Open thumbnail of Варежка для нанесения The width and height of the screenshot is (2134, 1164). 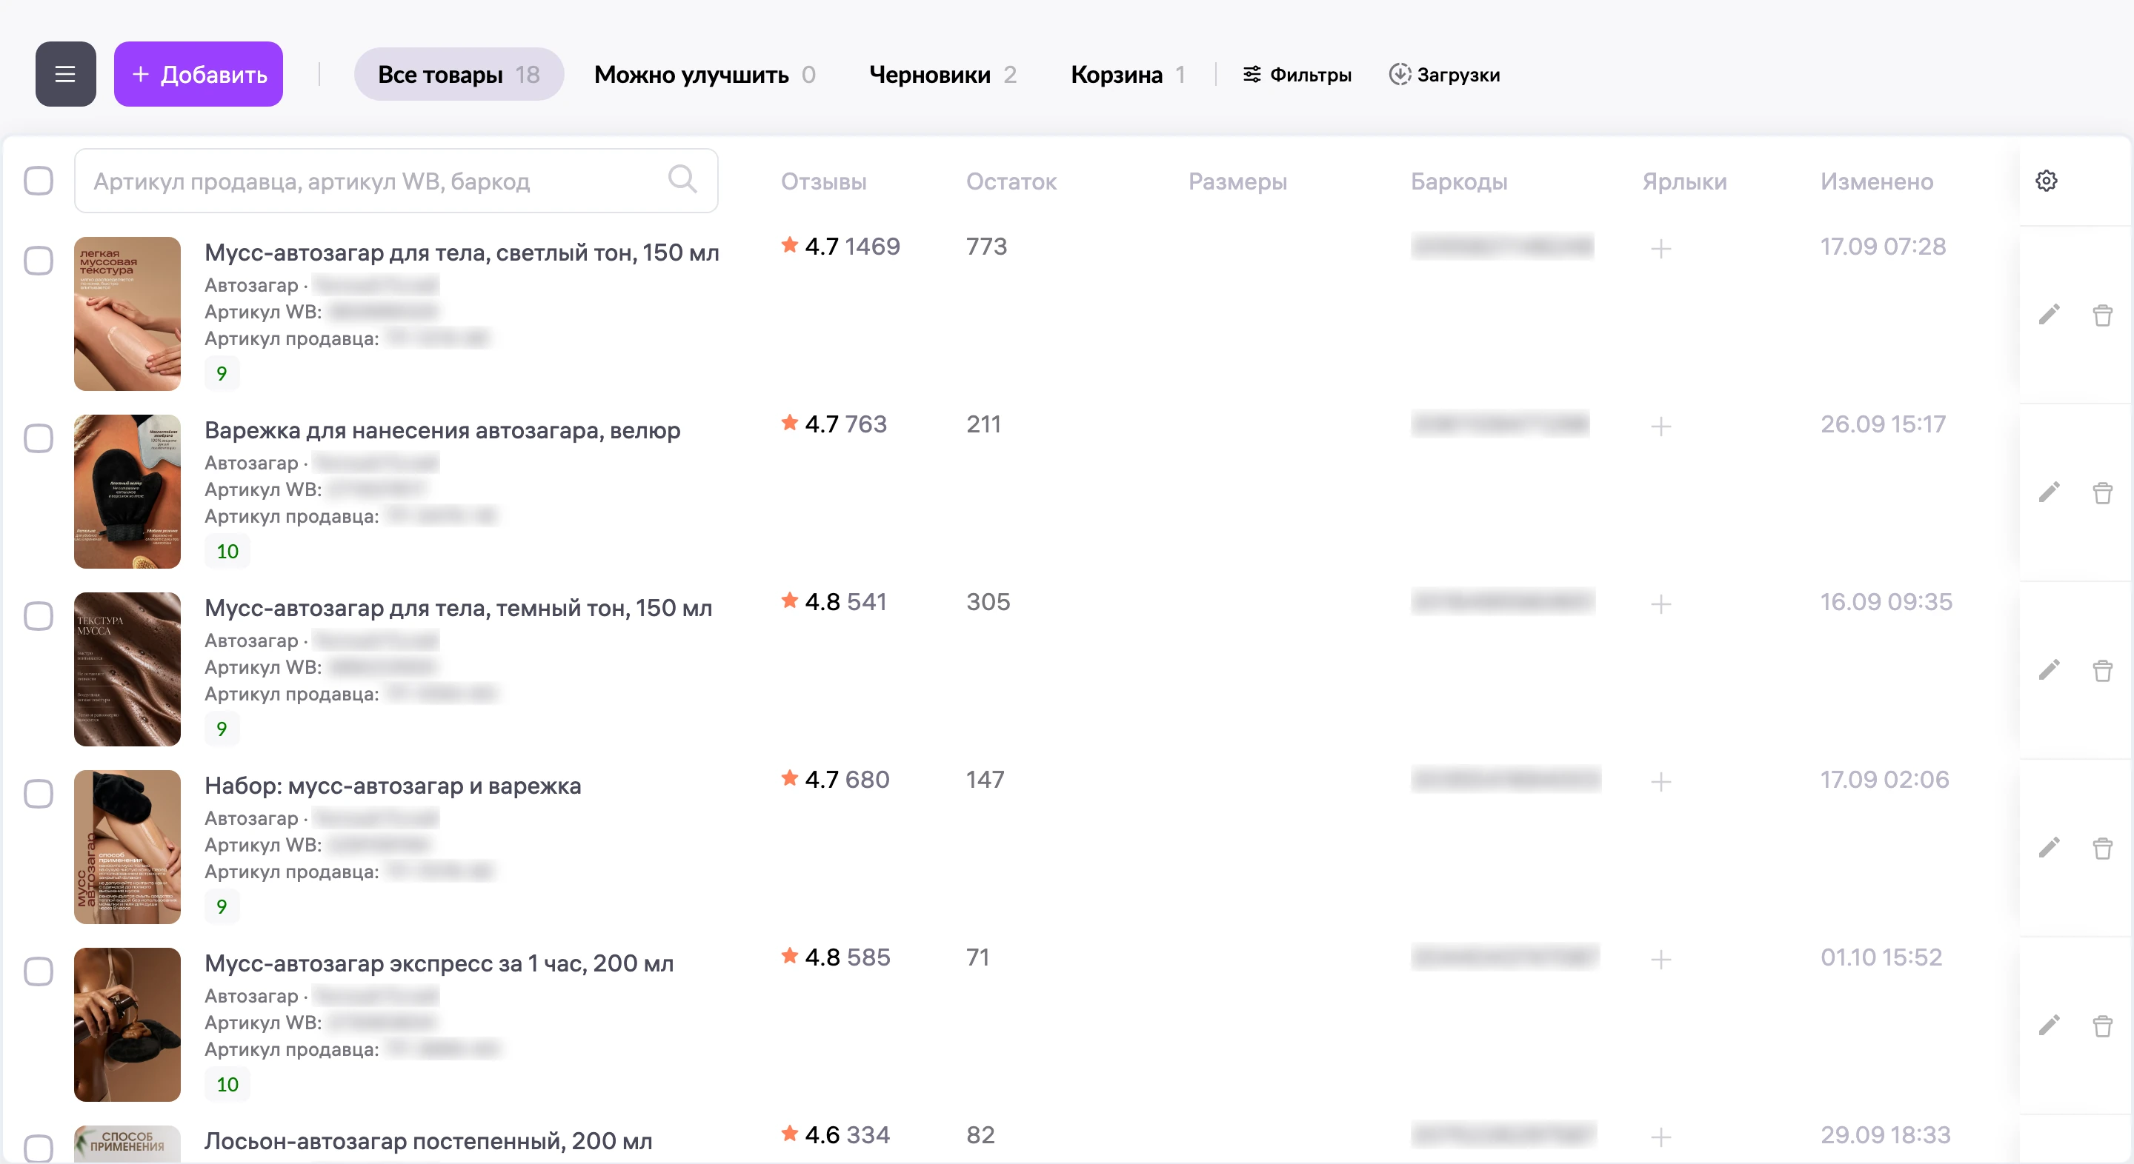(127, 492)
